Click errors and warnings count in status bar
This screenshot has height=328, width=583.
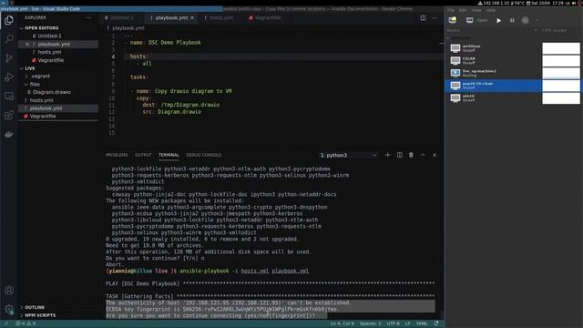26,323
